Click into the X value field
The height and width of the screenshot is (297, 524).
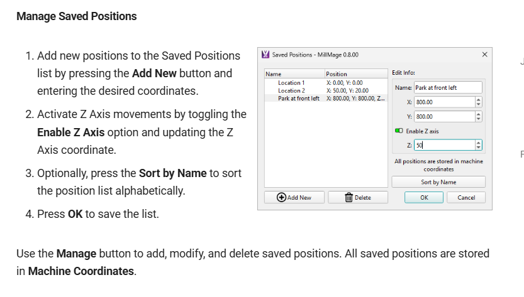tap(443, 102)
